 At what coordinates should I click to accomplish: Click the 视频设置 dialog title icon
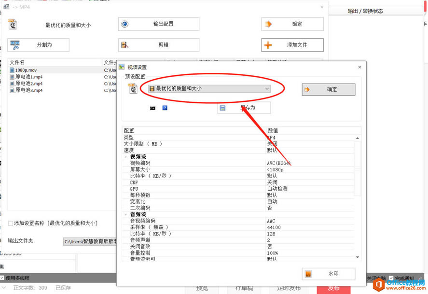(x=122, y=67)
